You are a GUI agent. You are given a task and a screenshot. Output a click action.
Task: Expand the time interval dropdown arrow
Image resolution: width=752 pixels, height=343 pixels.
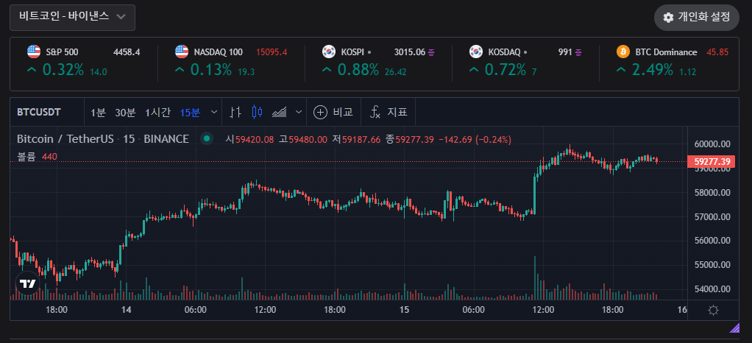[213, 113]
